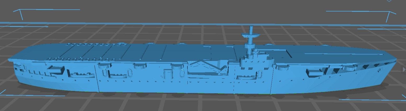Image resolution: width=406 pixels, height=111 pixels.
Task: Select the mast's radar platform
Action: click(250, 35)
